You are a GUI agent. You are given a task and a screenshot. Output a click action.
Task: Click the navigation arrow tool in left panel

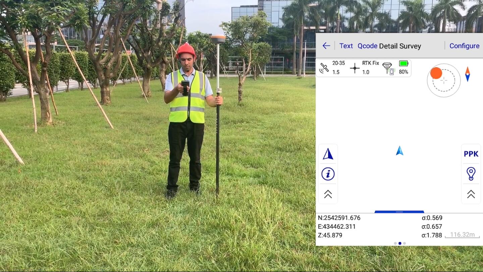[328, 154]
